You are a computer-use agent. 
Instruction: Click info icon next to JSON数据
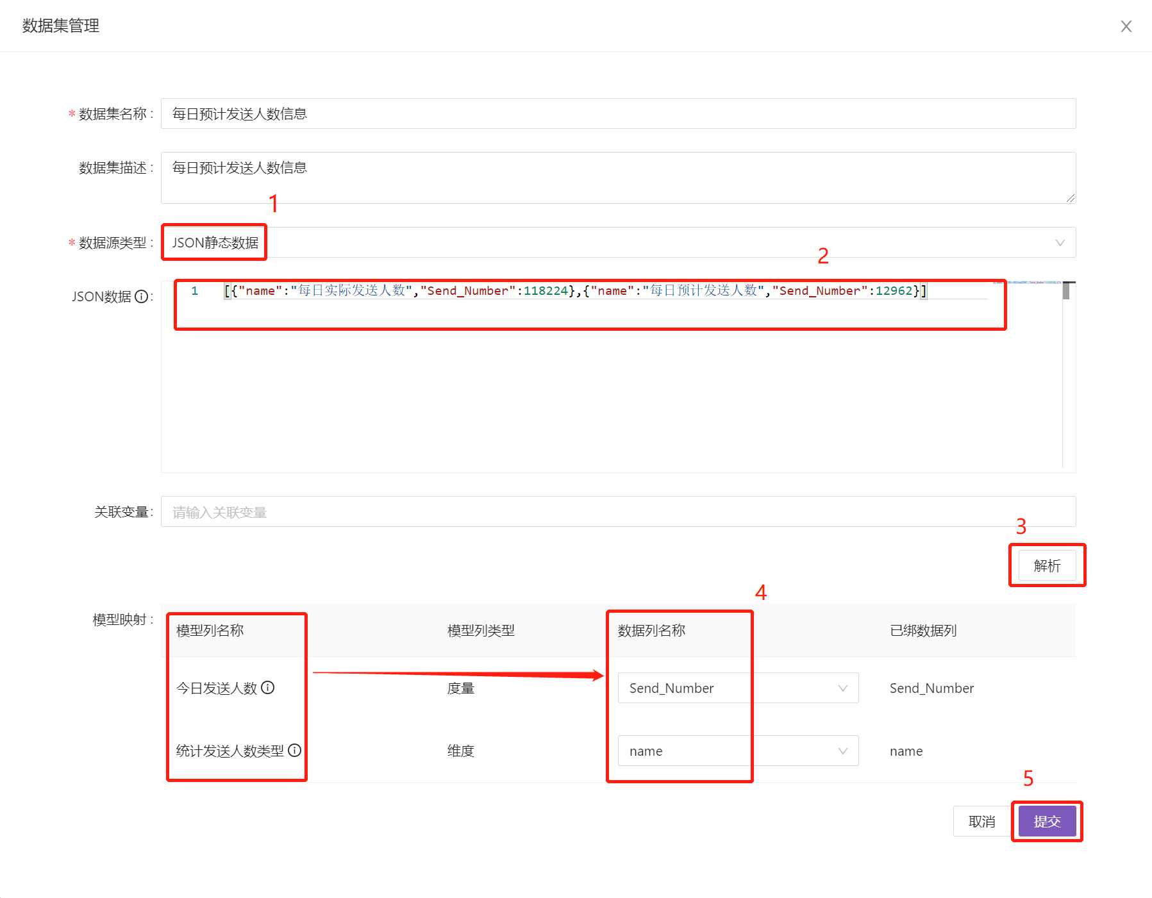[x=141, y=296]
